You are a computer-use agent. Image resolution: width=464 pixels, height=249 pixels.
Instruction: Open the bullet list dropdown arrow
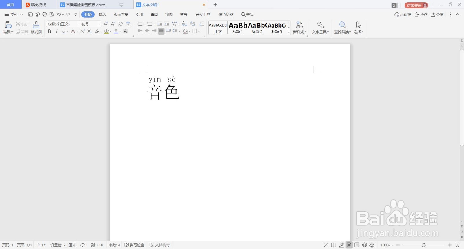point(145,24)
